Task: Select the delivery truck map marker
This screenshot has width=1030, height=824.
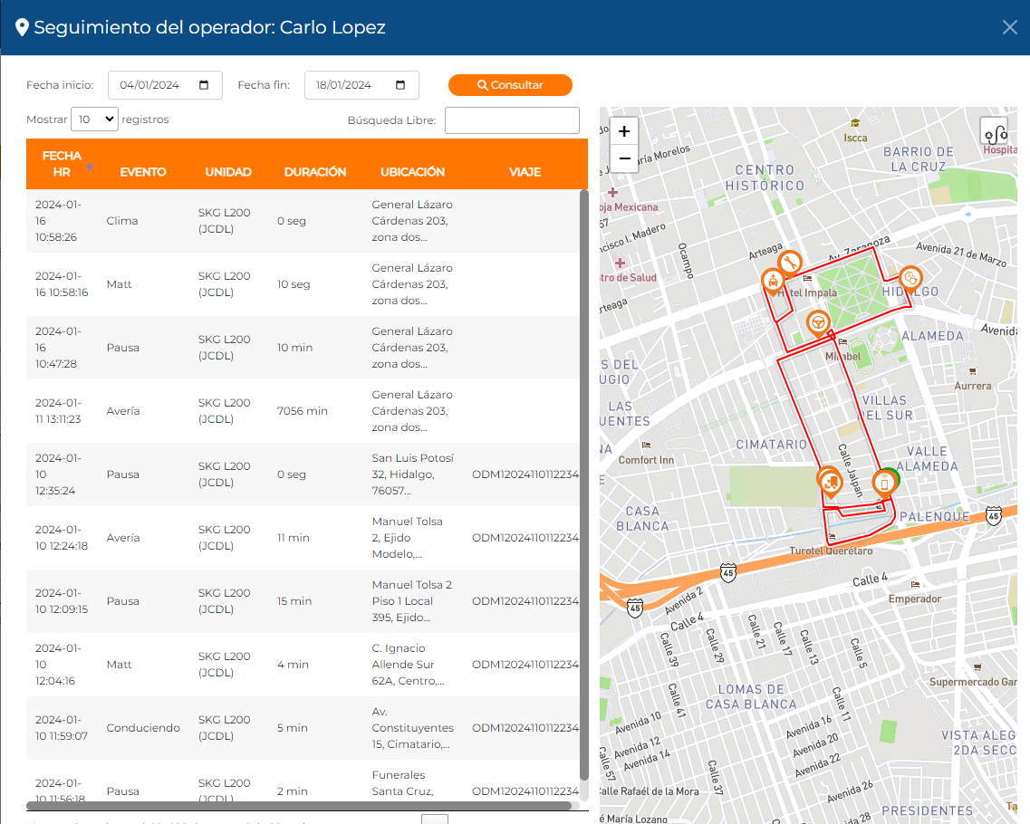Action: (829, 484)
